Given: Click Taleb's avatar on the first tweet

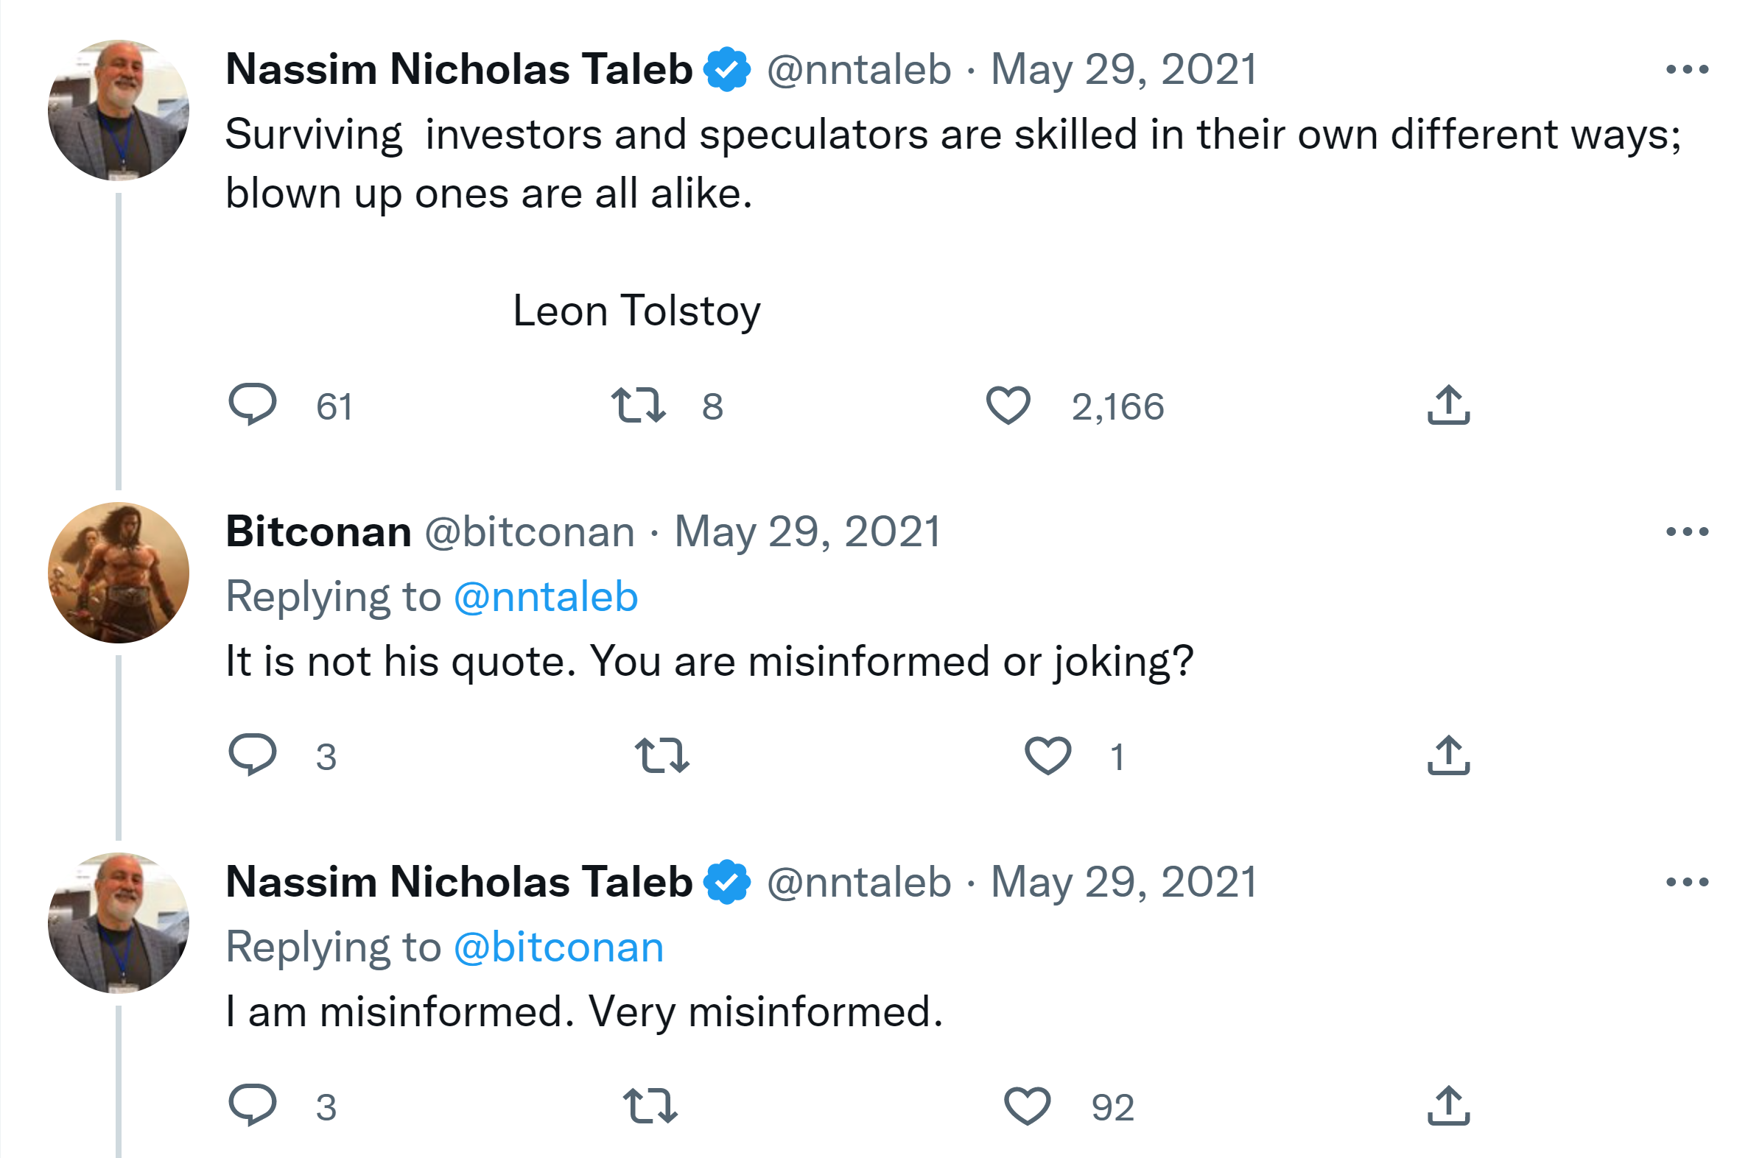Looking at the screenshot, I should coord(118,110).
